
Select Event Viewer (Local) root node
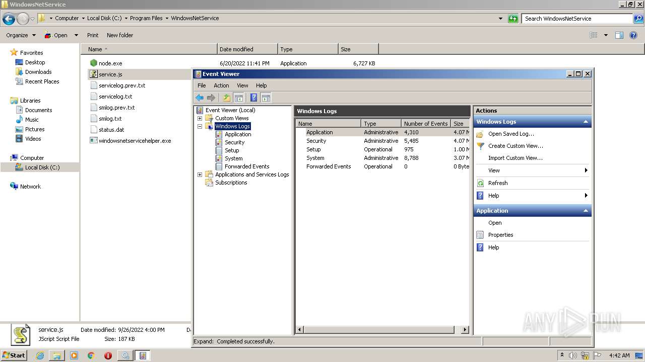point(230,110)
